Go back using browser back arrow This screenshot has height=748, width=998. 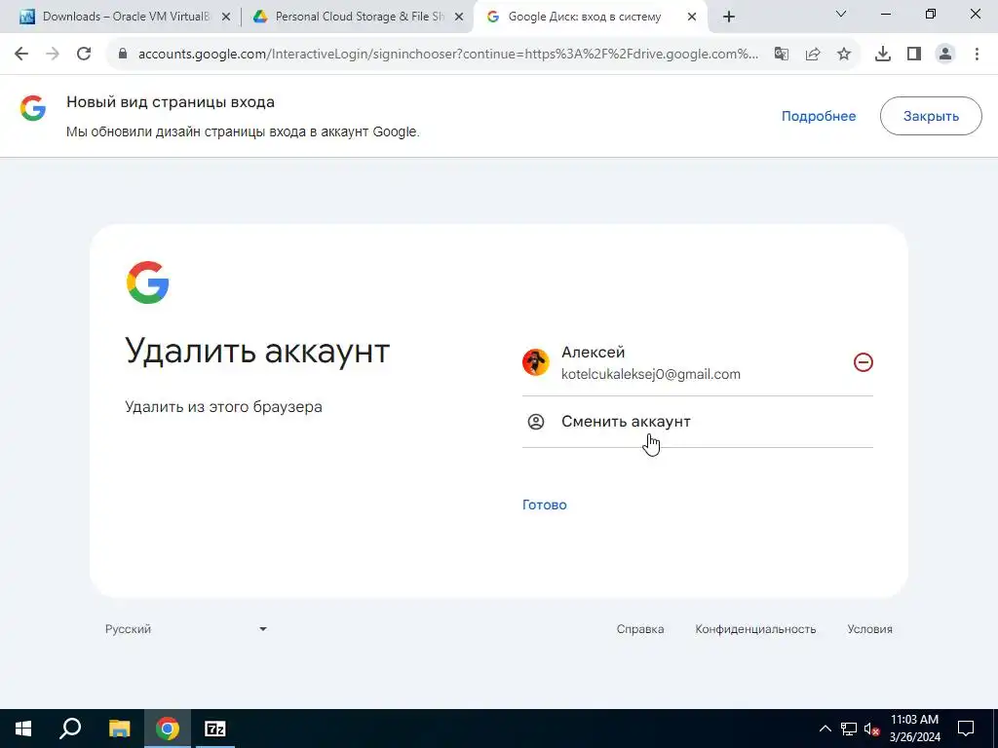point(21,55)
